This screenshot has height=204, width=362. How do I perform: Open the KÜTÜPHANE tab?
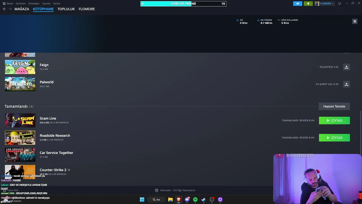point(43,9)
